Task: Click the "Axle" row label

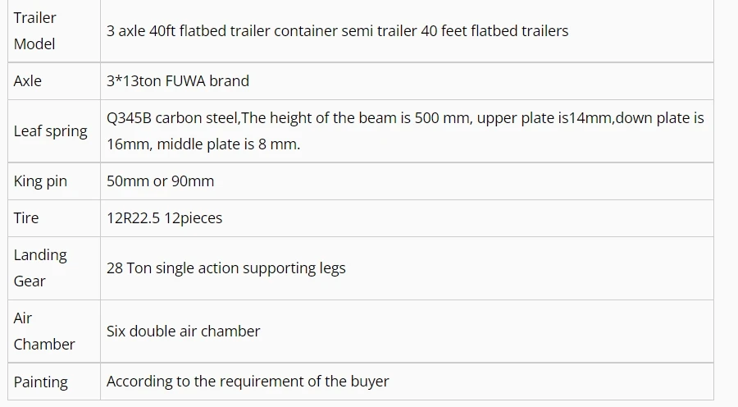Action: coord(28,81)
